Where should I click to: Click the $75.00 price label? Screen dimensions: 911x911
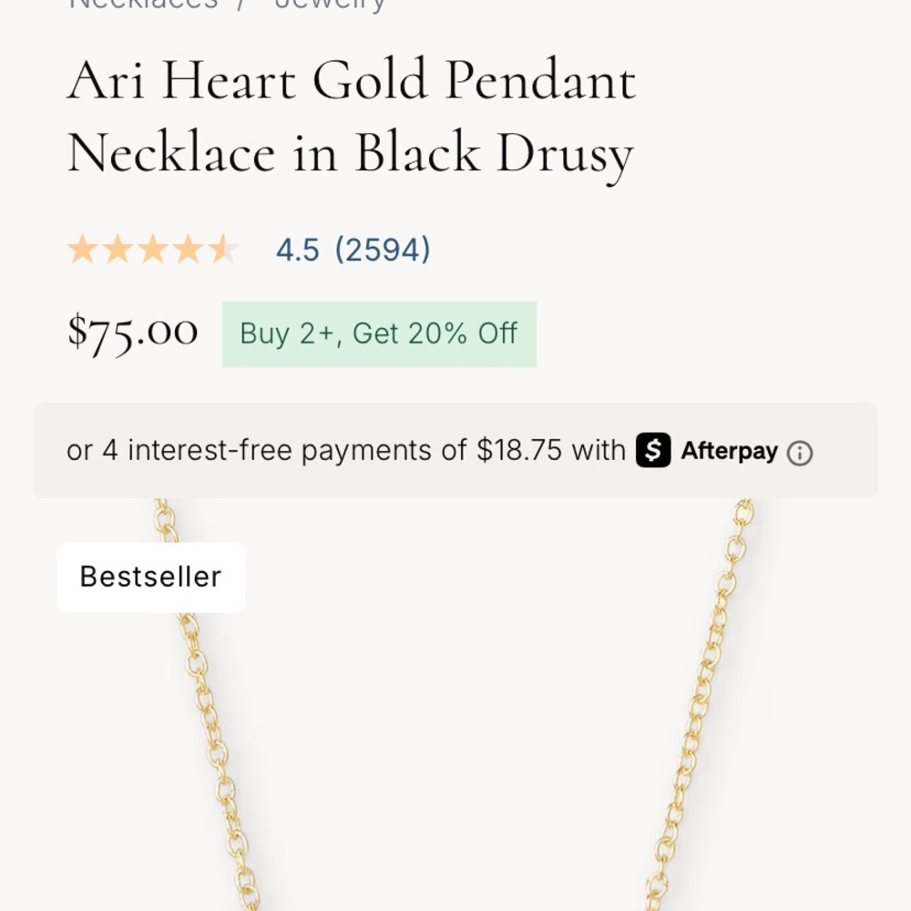[x=131, y=331]
